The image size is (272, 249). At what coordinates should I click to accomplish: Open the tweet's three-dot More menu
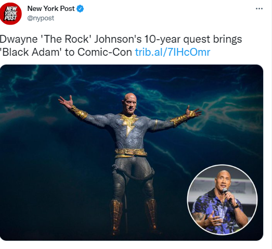point(259,8)
